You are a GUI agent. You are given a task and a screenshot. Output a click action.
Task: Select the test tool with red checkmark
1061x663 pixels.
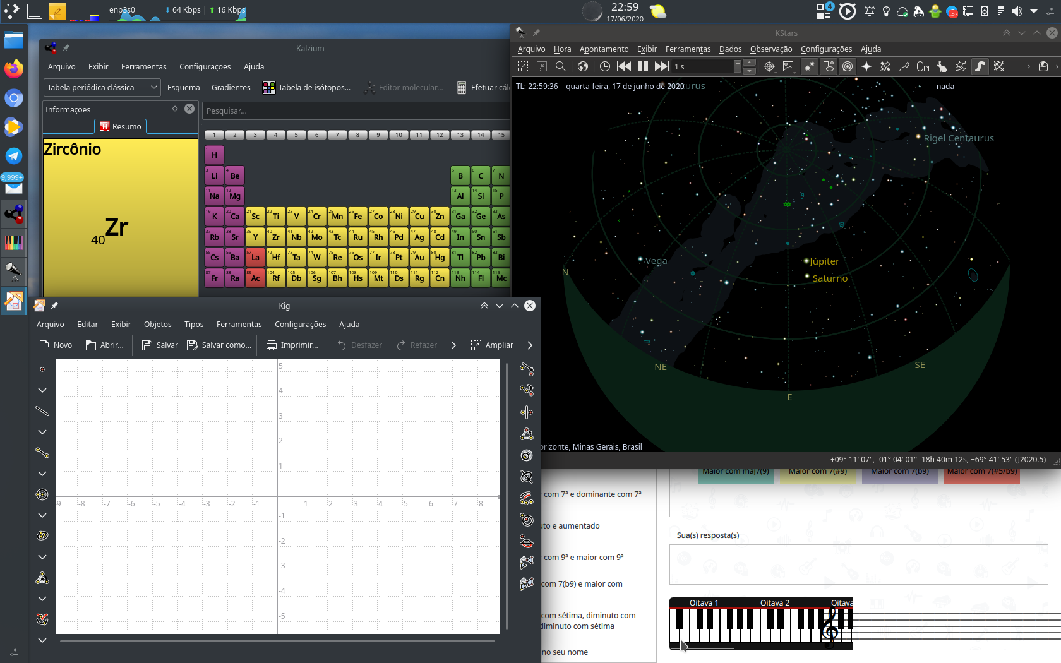coord(42,619)
